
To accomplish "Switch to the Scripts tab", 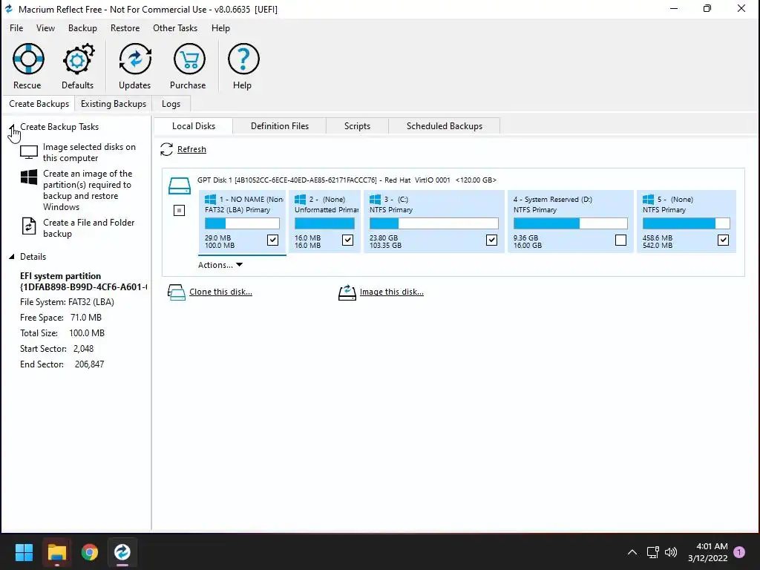I will [x=357, y=126].
